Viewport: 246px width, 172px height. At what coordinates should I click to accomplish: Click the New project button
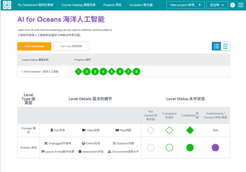[x=186, y=5]
